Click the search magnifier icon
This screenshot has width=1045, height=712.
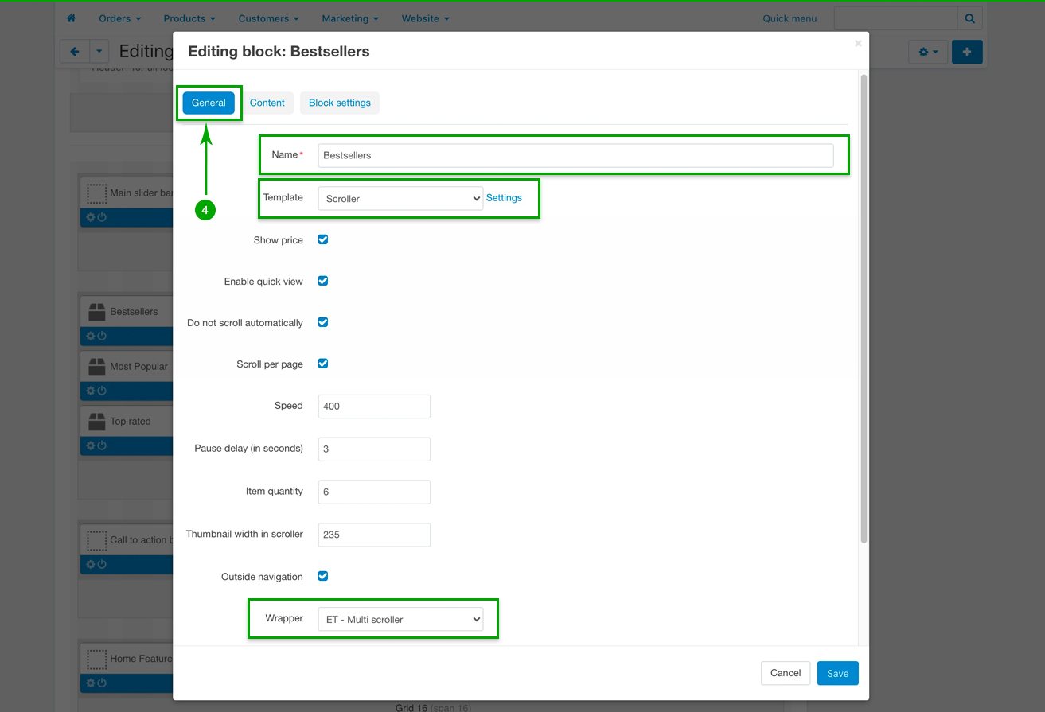click(969, 18)
